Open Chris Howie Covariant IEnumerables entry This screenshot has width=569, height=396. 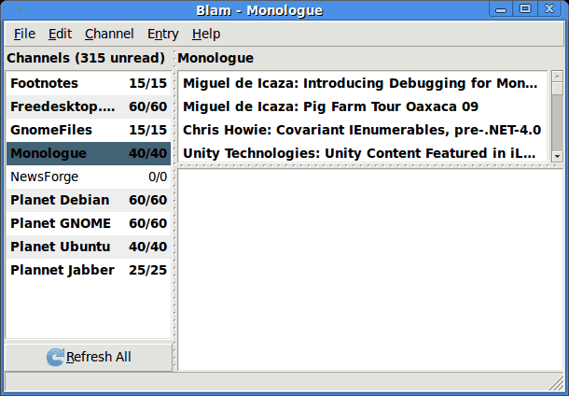point(363,130)
